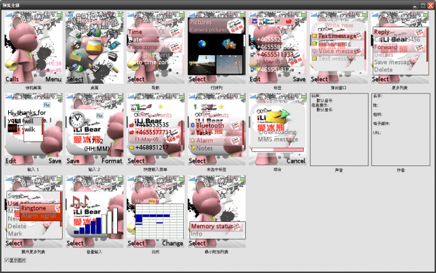Select the clock time input 2 preview thumbnail
The width and height of the screenshot is (436, 273).
coord(95,129)
